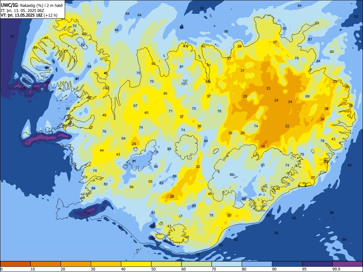Click the '69' humidity value on map
This screenshot has height=272, width=363.
click(x=307, y=96)
